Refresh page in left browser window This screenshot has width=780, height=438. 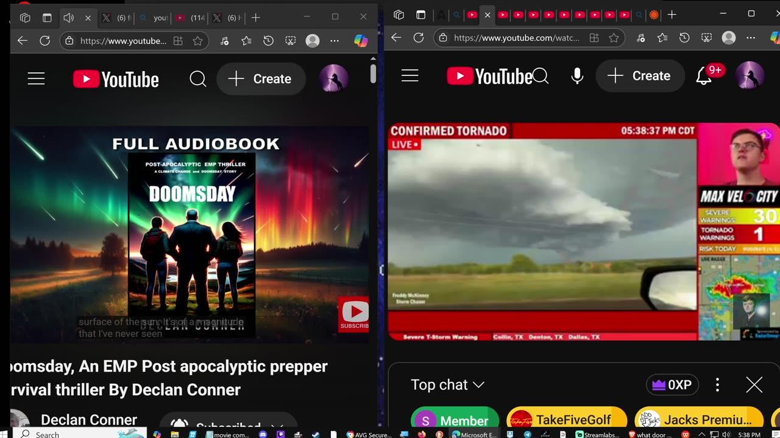pyautogui.click(x=44, y=41)
